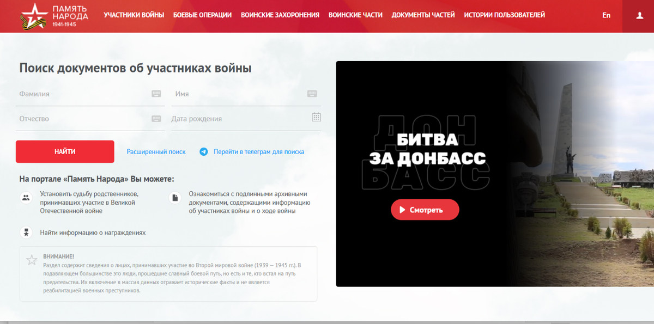Click the Telegram paper-plane icon
The image size is (654, 324).
[204, 152]
